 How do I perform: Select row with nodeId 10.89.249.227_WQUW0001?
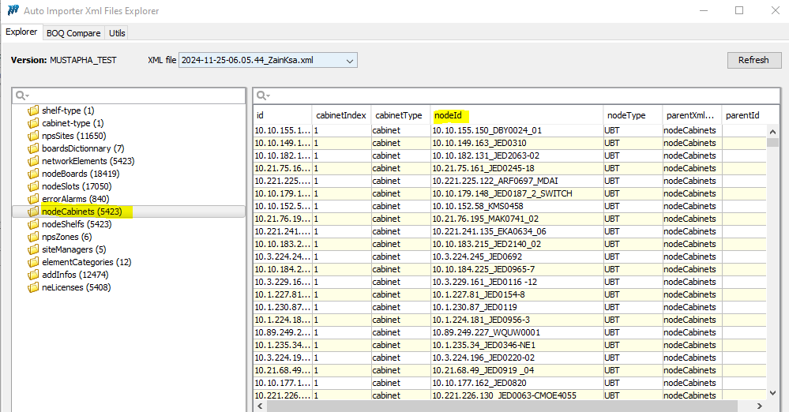pos(486,332)
